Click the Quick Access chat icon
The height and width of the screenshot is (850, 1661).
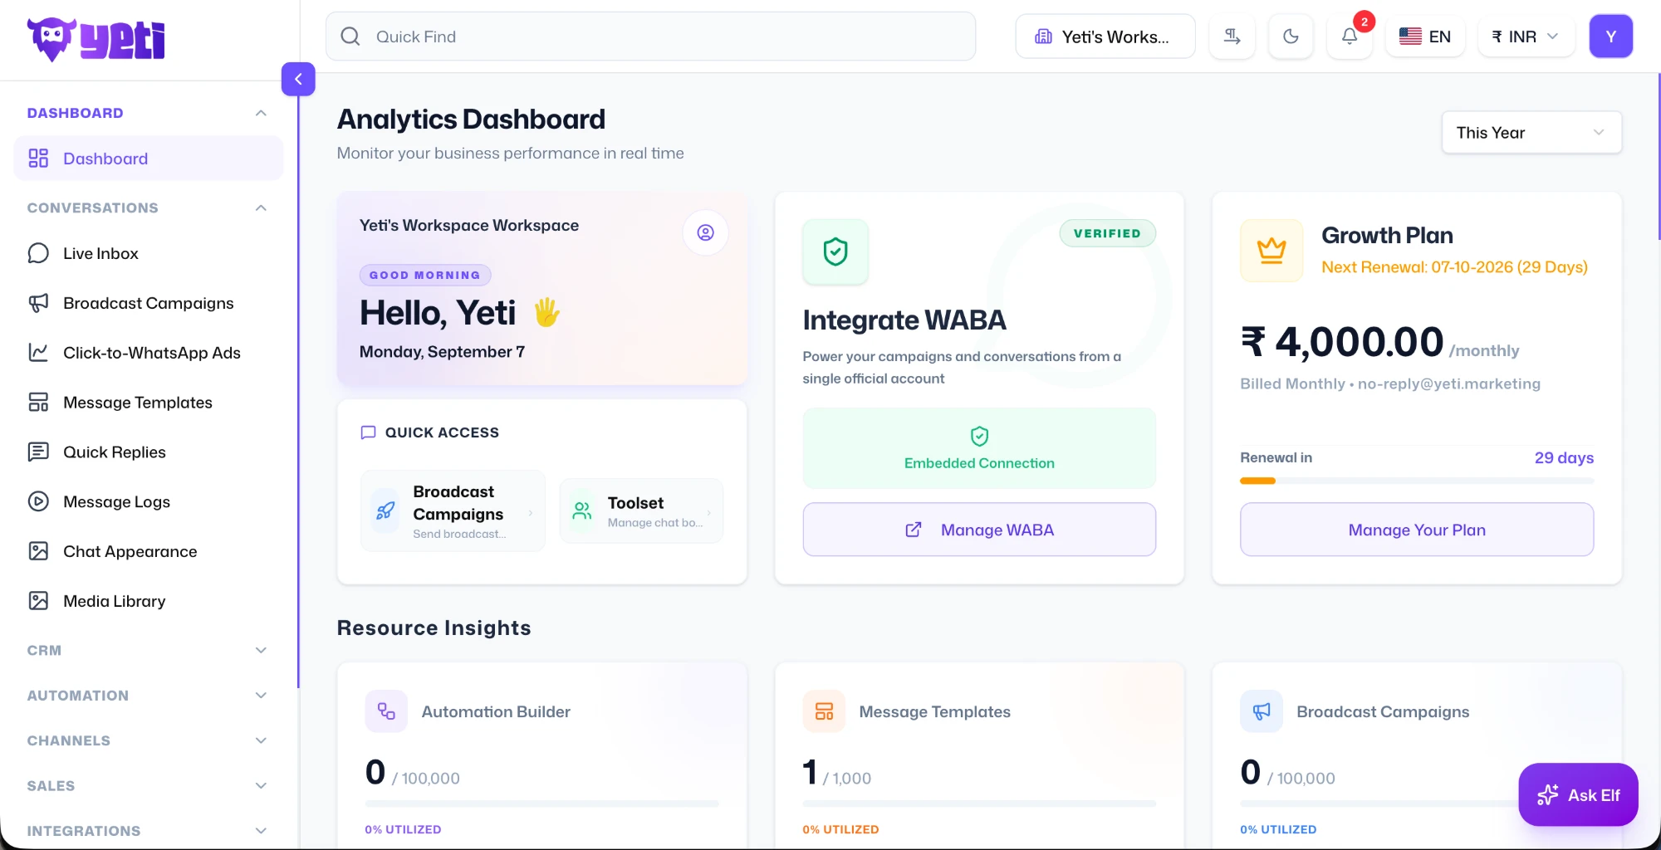coord(368,432)
